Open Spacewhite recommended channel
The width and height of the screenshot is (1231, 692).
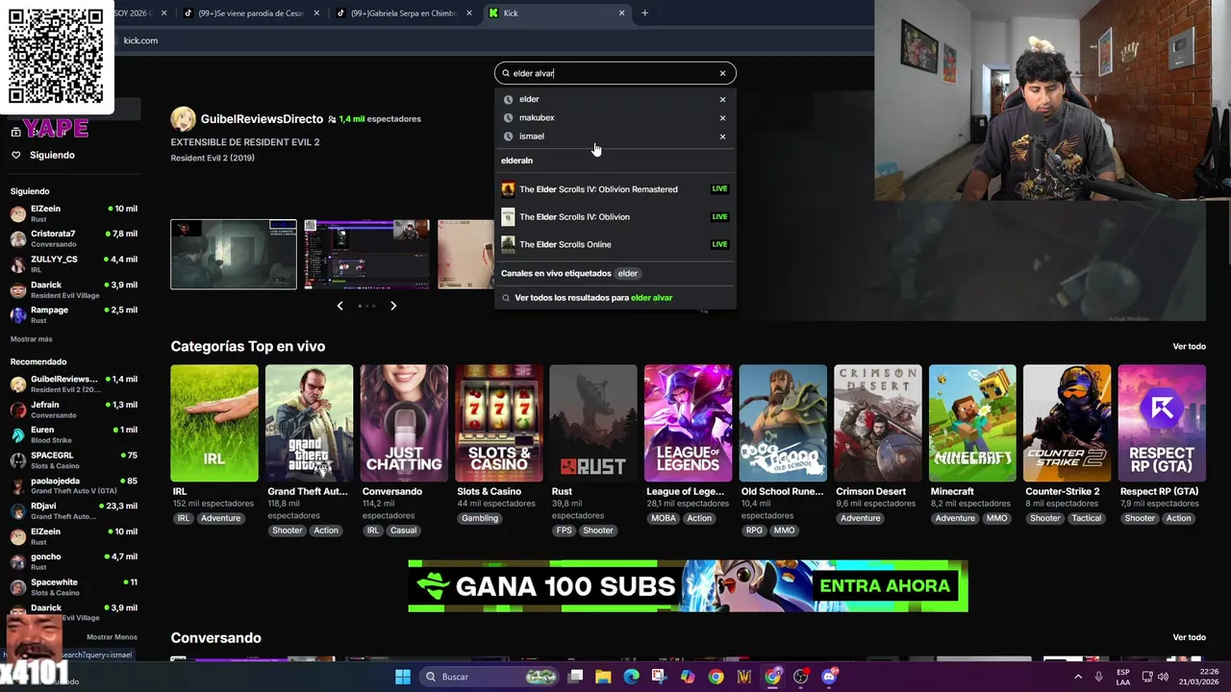click(x=73, y=587)
